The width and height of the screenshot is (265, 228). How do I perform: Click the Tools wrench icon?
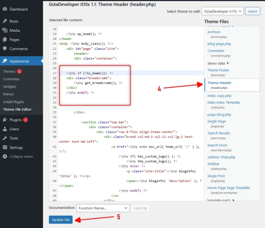click(5, 138)
